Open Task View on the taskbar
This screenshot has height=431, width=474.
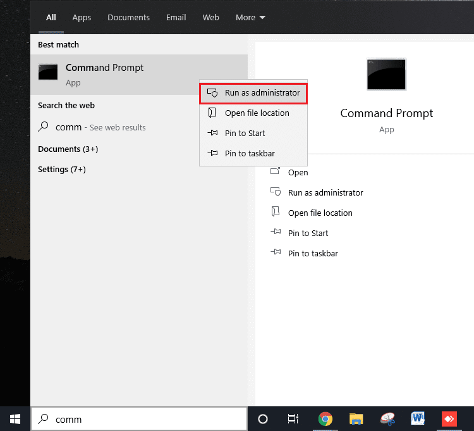293,419
